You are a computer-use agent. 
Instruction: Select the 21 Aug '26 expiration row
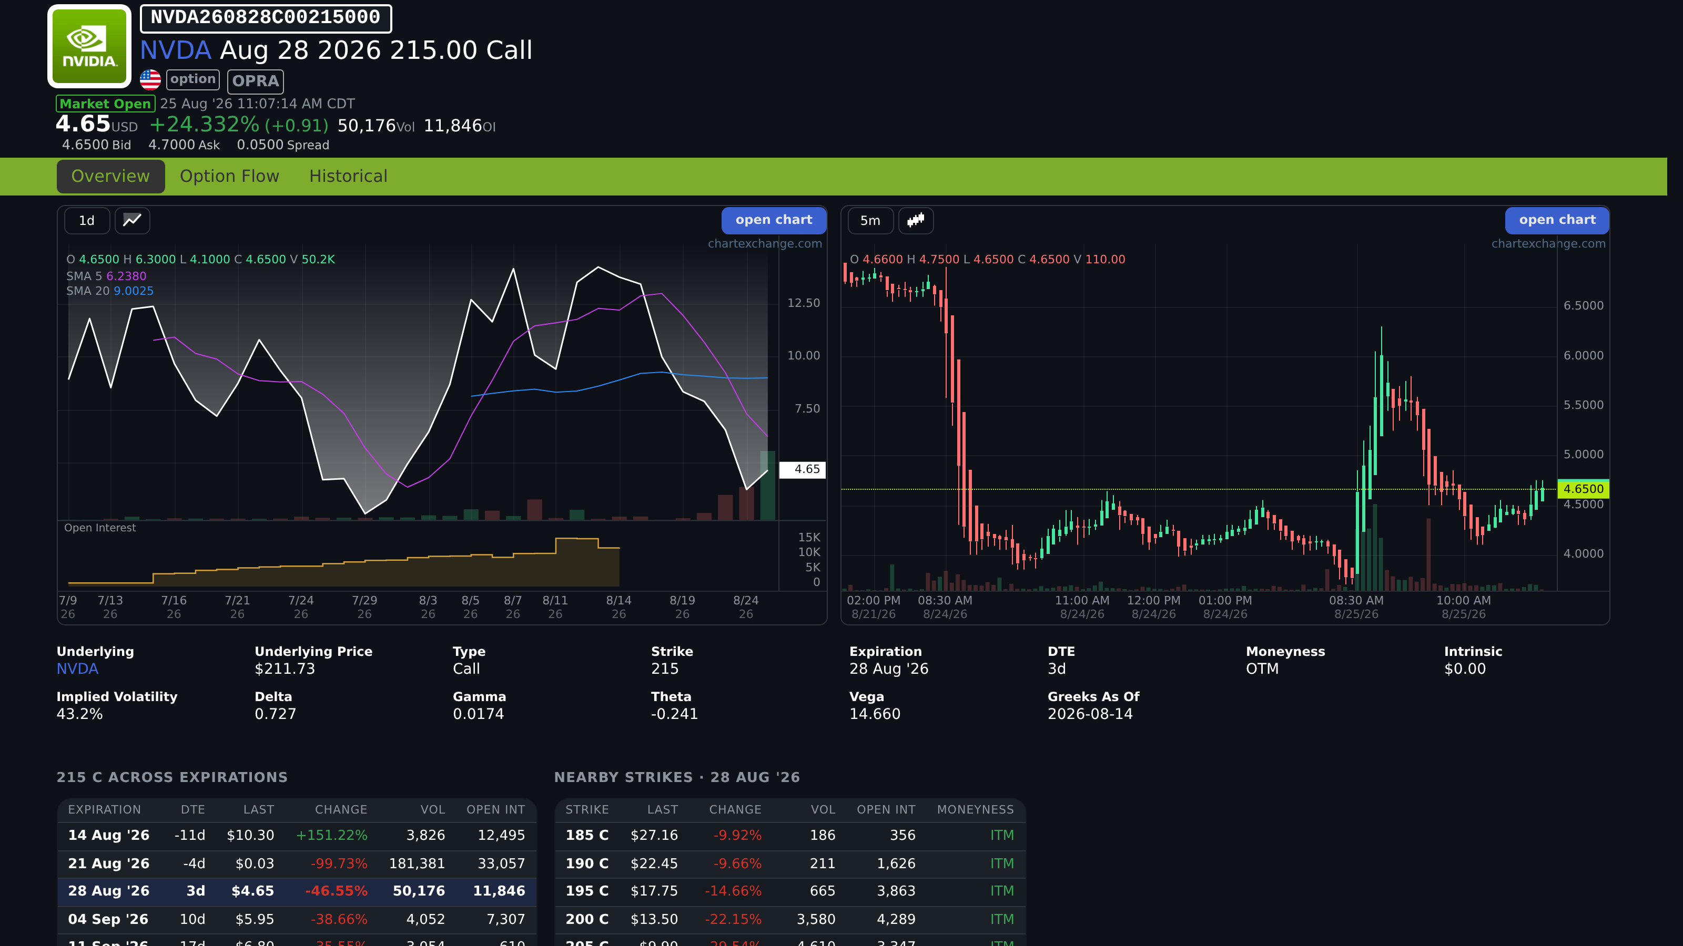[x=297, y=863]
